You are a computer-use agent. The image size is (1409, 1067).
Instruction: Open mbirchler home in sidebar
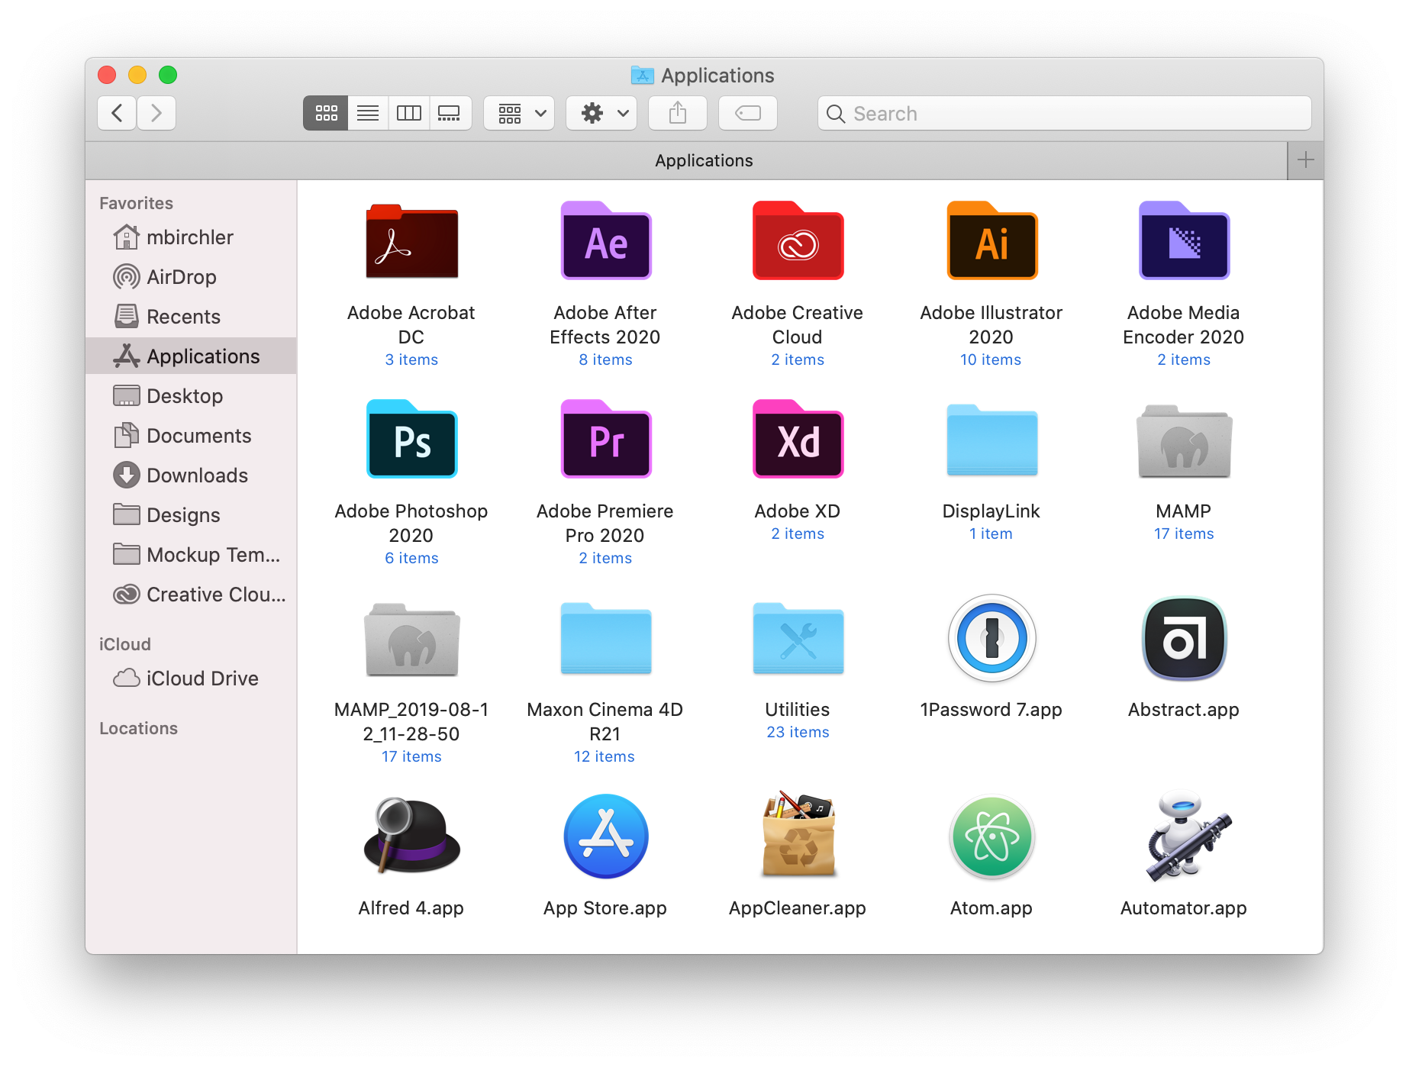coord(191,237)
